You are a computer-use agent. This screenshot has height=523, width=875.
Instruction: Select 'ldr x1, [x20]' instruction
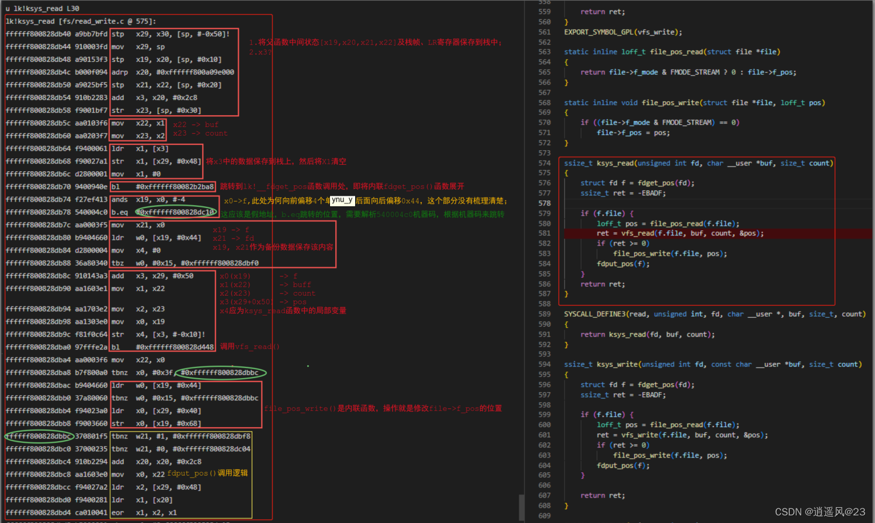pos(142,500)
